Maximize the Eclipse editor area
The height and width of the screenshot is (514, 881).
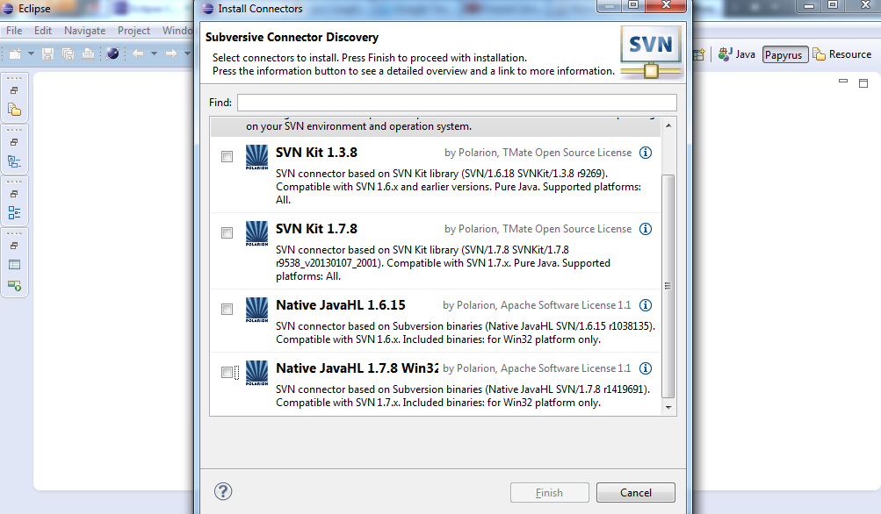[x=863, y=83]
